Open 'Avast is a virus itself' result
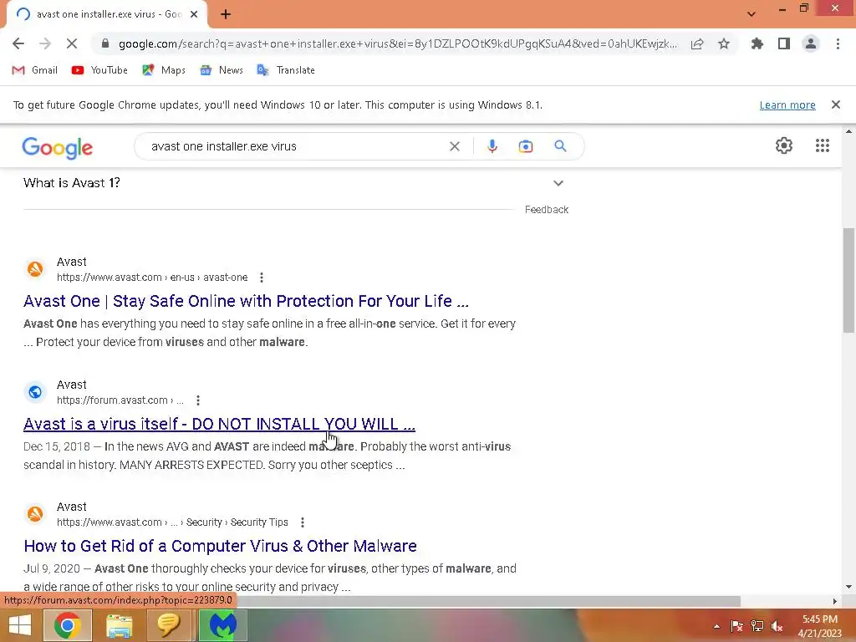The image size is (856, 642). [220, 424]
